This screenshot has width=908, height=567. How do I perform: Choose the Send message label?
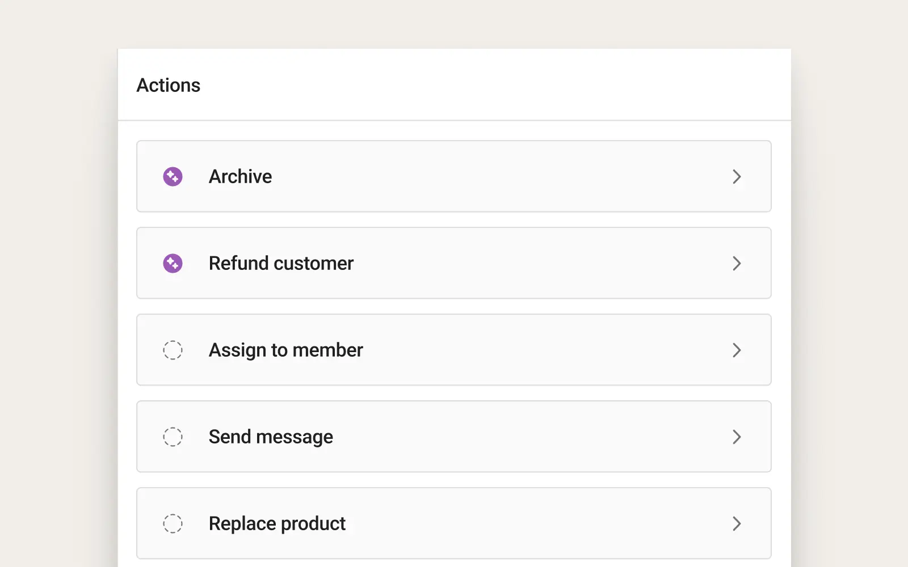click(x=271, y=437)
